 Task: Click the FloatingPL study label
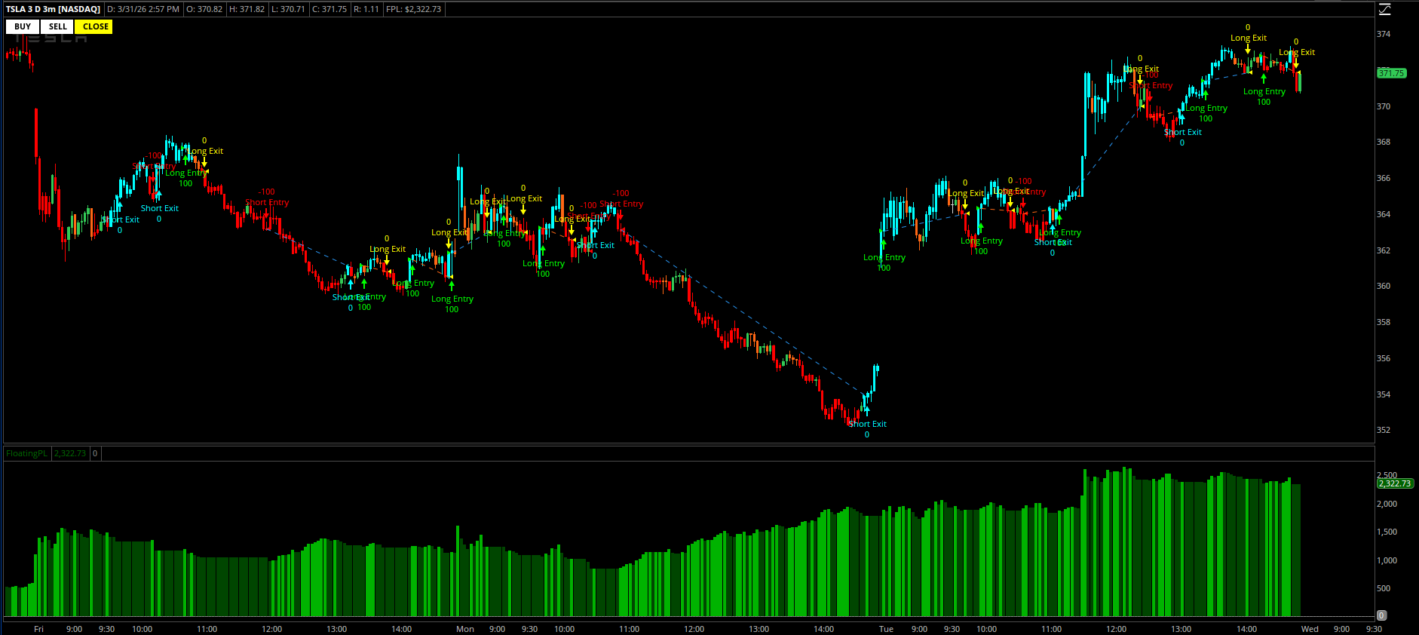[26, 453]
